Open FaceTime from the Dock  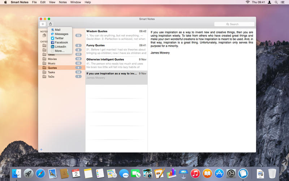136,174
